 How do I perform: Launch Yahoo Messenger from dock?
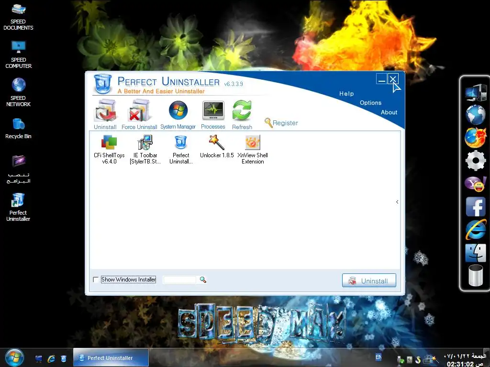pyautogui.click(x=475, y=184)
